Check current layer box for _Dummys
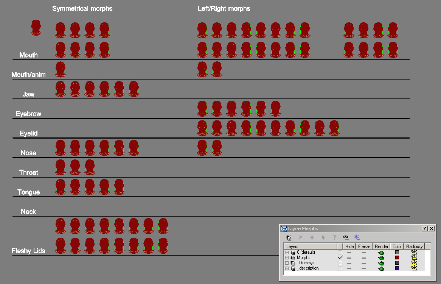441x284 pixels. tap(340, 263)
